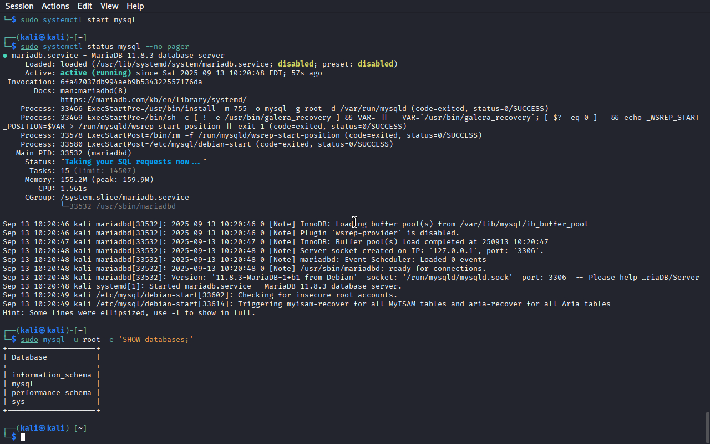Click the Tasks value 15
This screenshot has height=444, width=710.
(x=65, y=171)
